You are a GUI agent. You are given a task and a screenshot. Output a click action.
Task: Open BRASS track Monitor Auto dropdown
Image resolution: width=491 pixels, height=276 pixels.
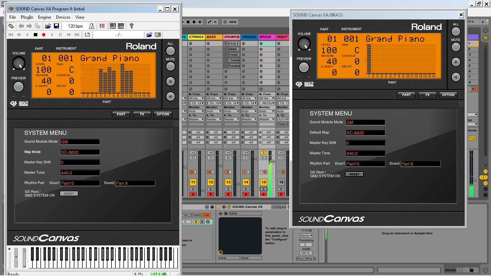(x=266, y=111)
